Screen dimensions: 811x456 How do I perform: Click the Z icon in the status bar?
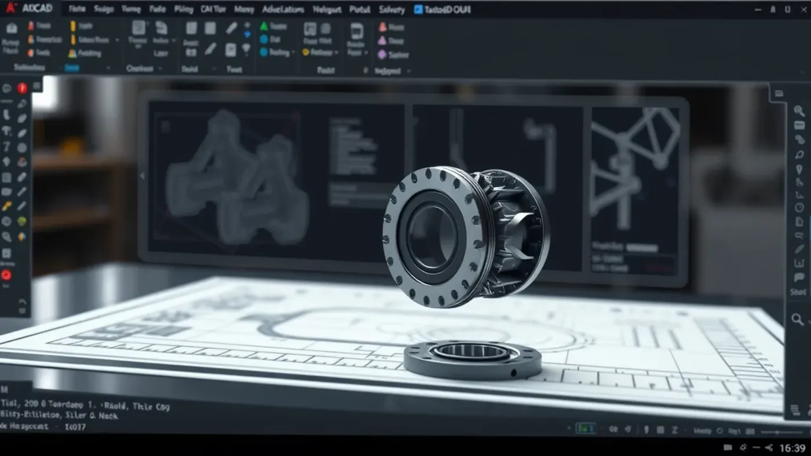coord(675,430)
